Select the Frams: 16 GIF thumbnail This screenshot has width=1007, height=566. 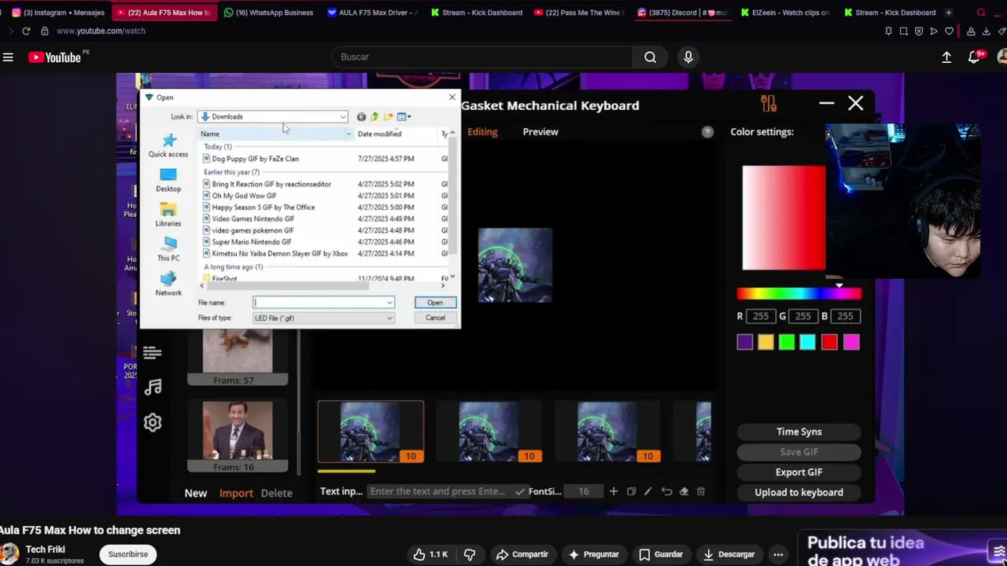click(x=238, y=436)
